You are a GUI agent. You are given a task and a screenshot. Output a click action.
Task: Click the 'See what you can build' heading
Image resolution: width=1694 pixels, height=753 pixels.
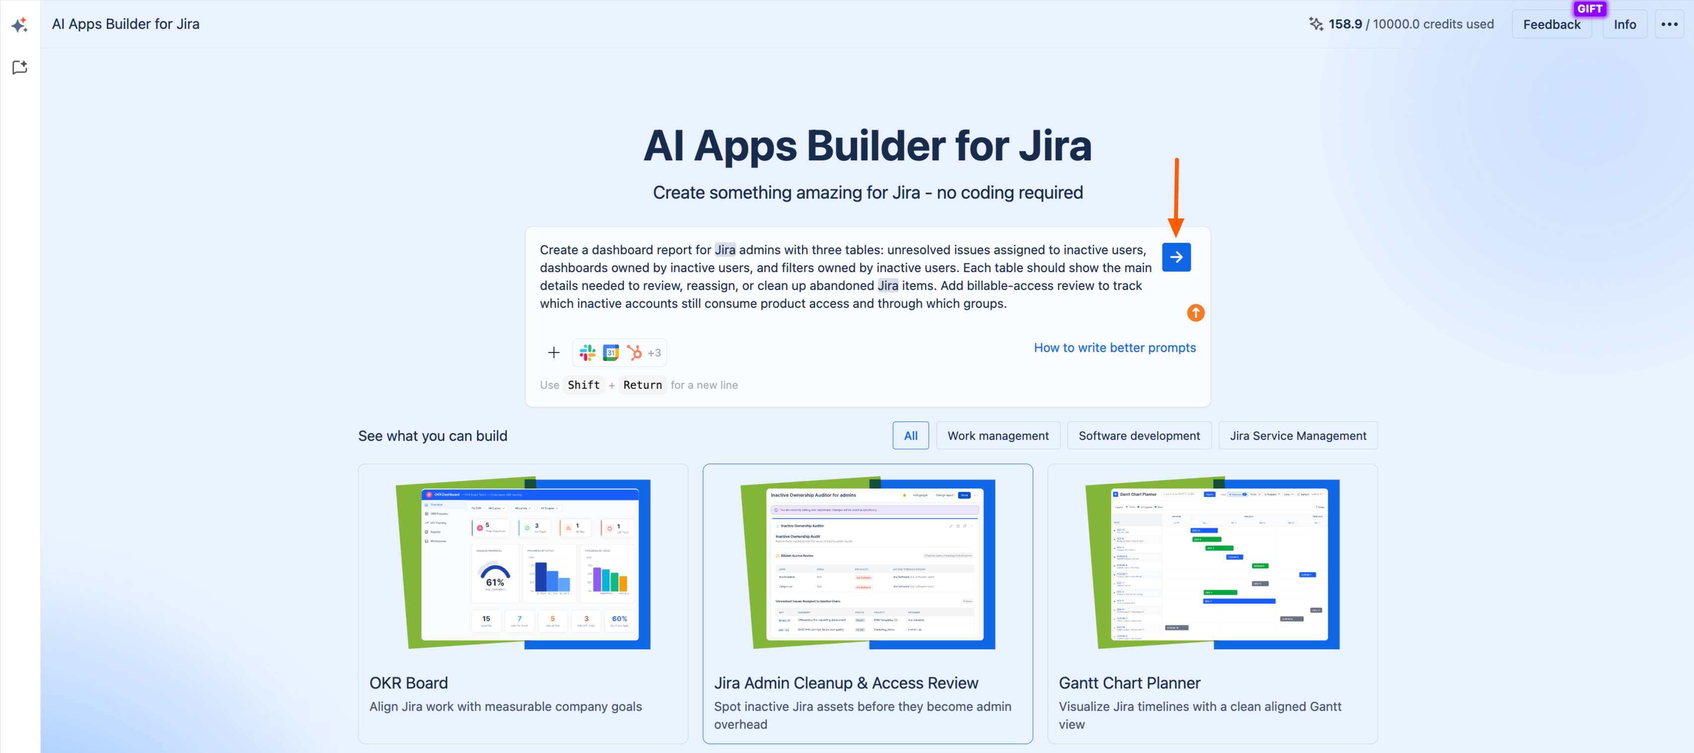(x=433, y=436)
